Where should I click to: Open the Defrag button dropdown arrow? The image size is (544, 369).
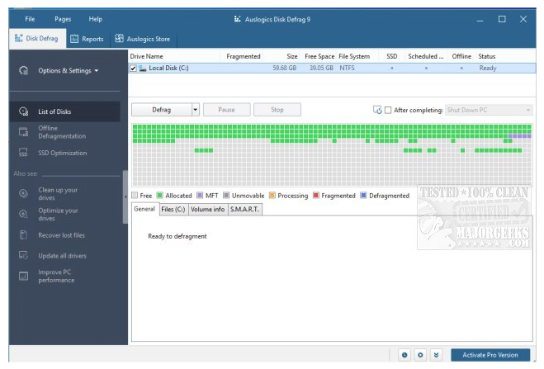pos(196,110)
